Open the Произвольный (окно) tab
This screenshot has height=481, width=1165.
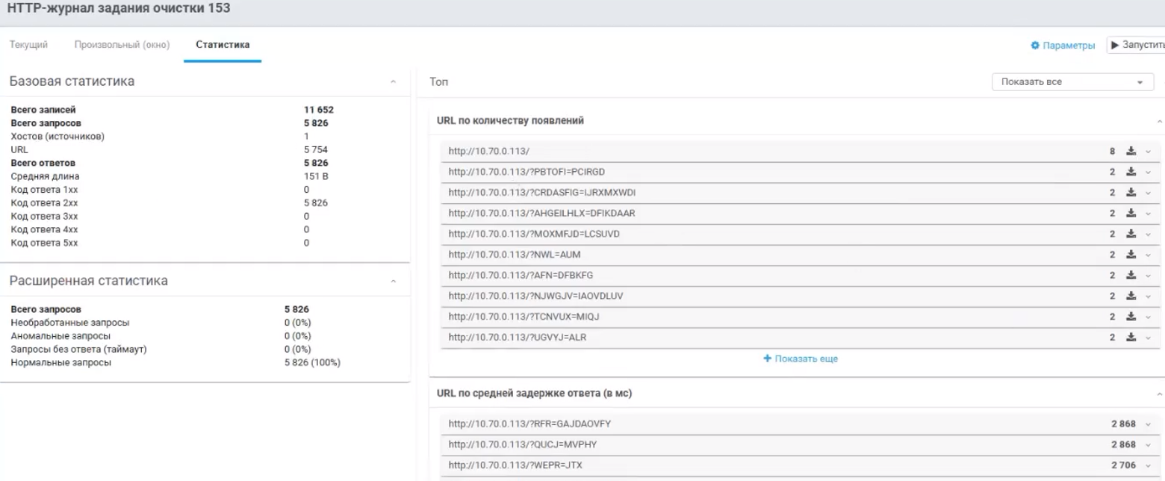click(122, 45)
